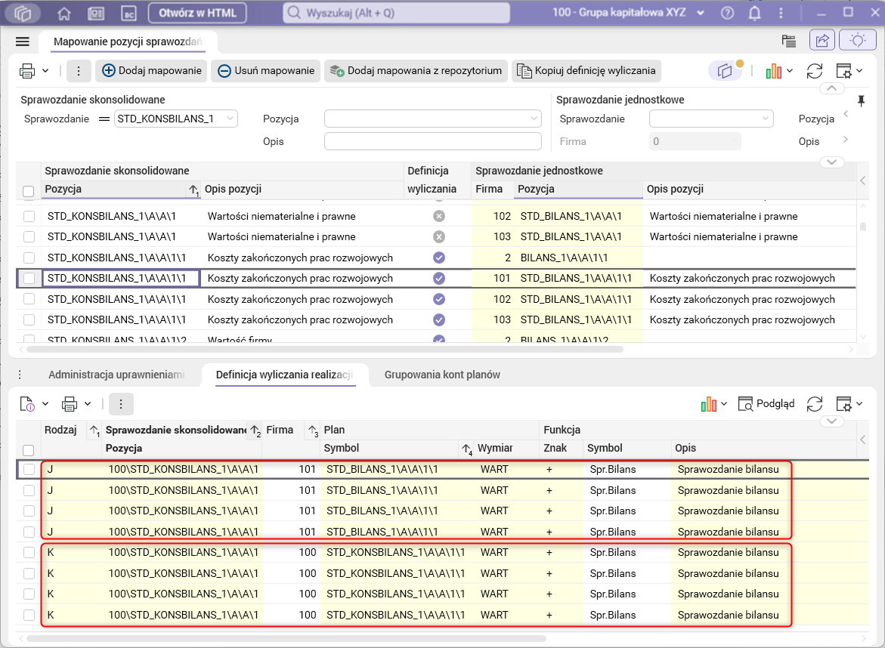Switch to Grupowania kont planów tab
The height and width of the screenshot is (648, 885).
coord(442,375)
